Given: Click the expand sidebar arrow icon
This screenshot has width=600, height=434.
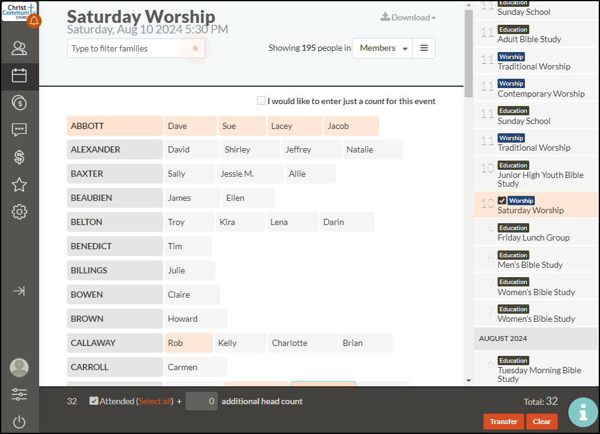Looking at the screenshot, I should [19, 291].
